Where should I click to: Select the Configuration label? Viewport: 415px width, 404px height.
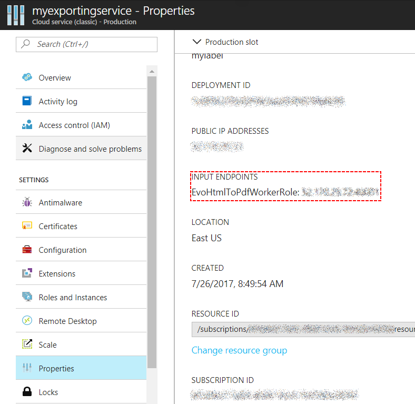[x=63, y=250]
